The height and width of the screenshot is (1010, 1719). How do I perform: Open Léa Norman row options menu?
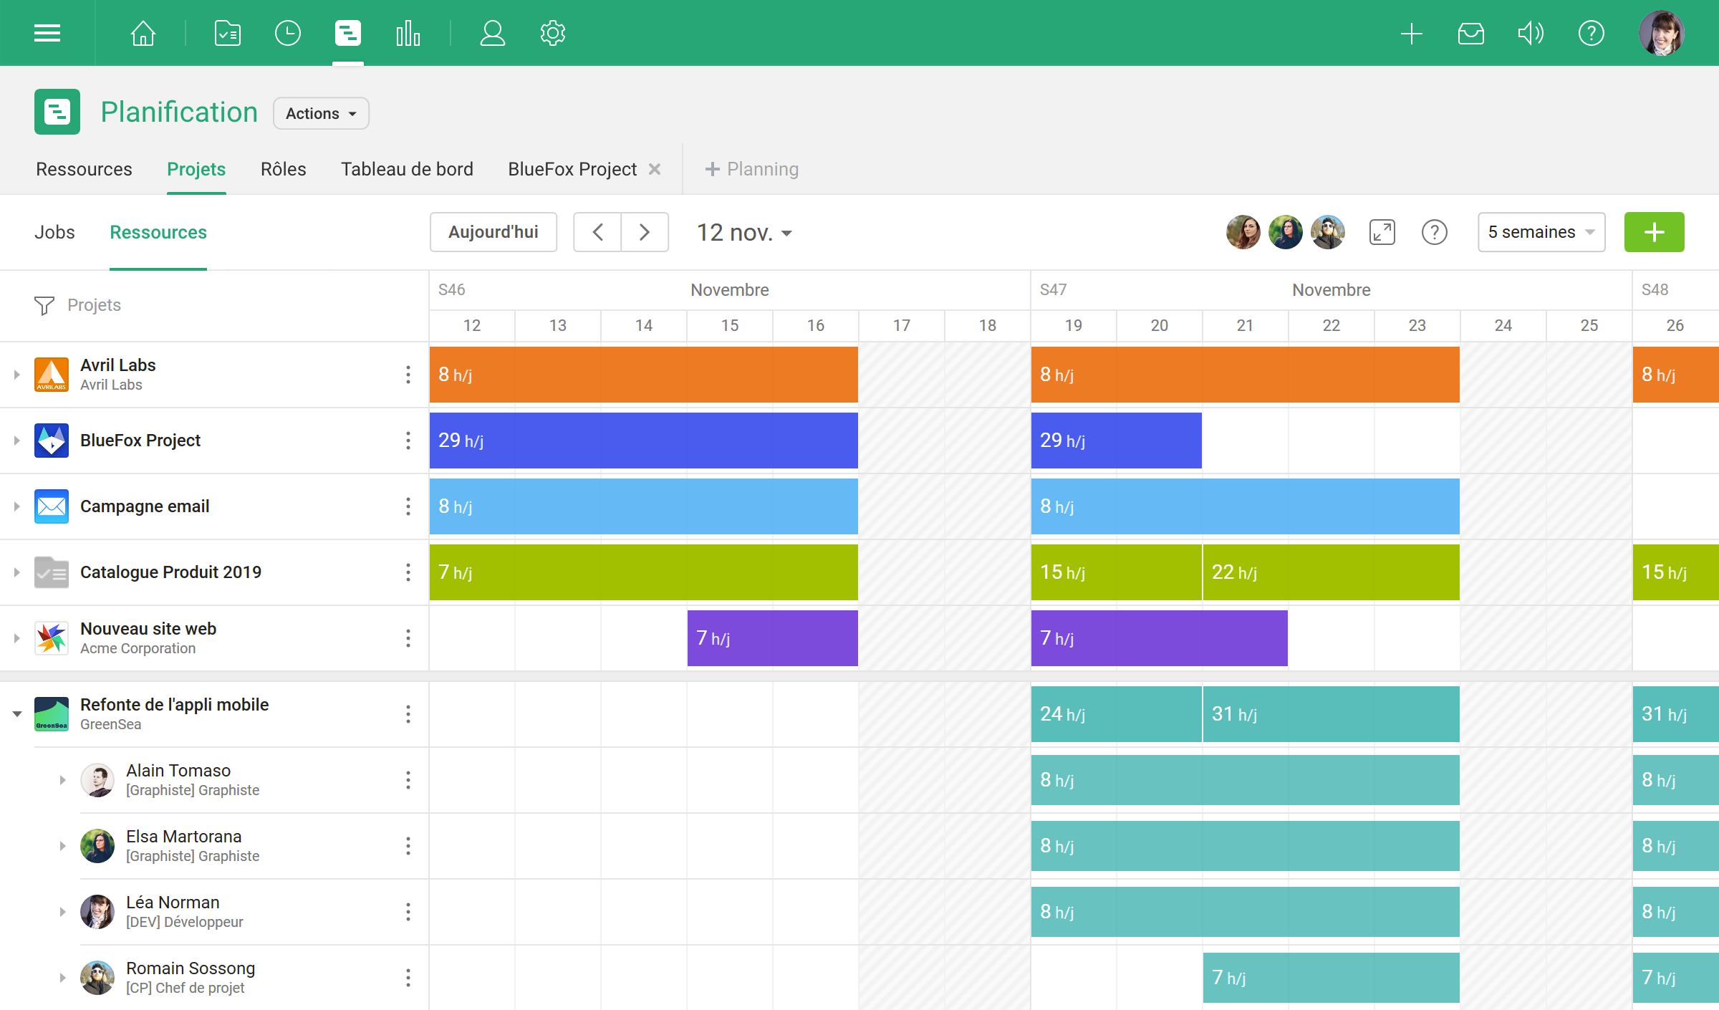tap(408, 912)
